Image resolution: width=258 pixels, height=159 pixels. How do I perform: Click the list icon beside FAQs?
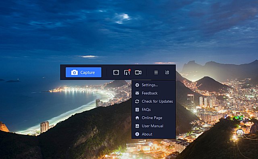tap(137, 109)
